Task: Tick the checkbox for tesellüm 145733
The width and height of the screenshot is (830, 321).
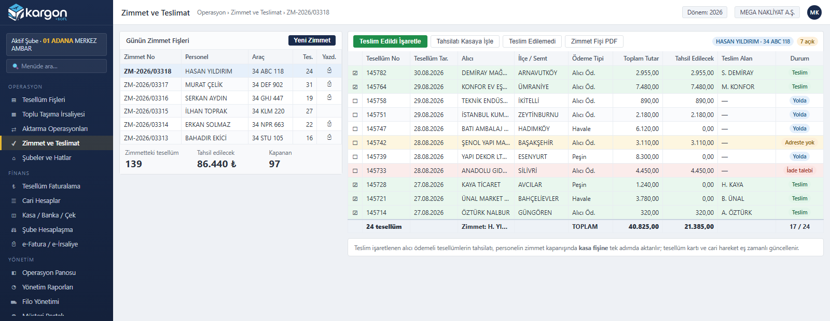Action: click(x=355, y=171)
